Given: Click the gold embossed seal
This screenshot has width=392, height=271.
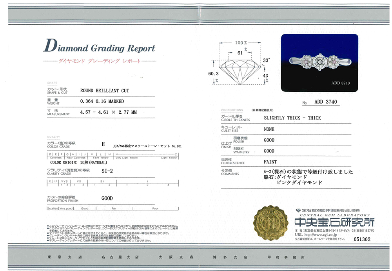Looking at the screenshot, I should [x=271, y=222].
